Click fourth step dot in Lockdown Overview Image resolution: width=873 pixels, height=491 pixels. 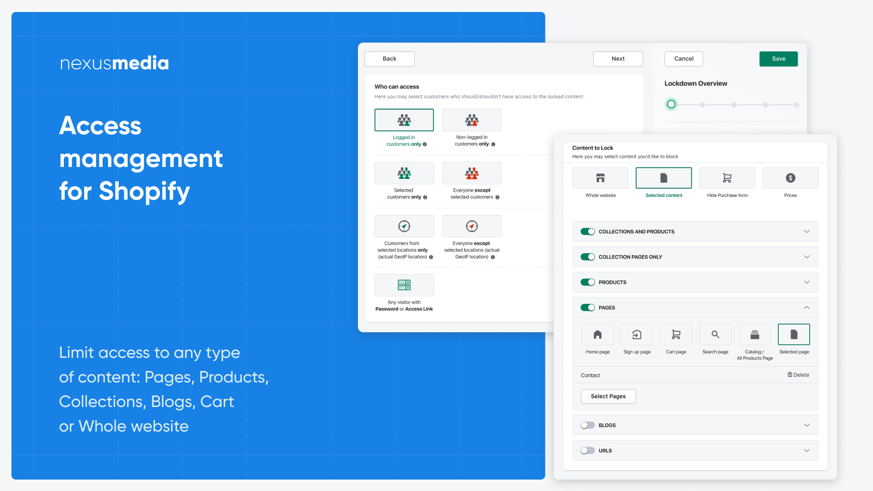pos(766,105)
